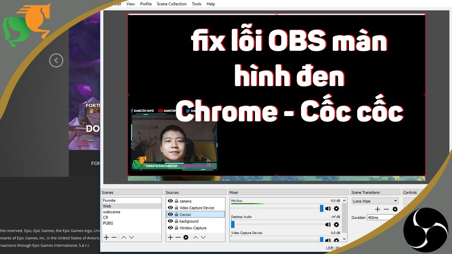Image resolution: width=452 pixels, height=254 pixels.
Task: Select the PUBG scene
Action: 131,223
